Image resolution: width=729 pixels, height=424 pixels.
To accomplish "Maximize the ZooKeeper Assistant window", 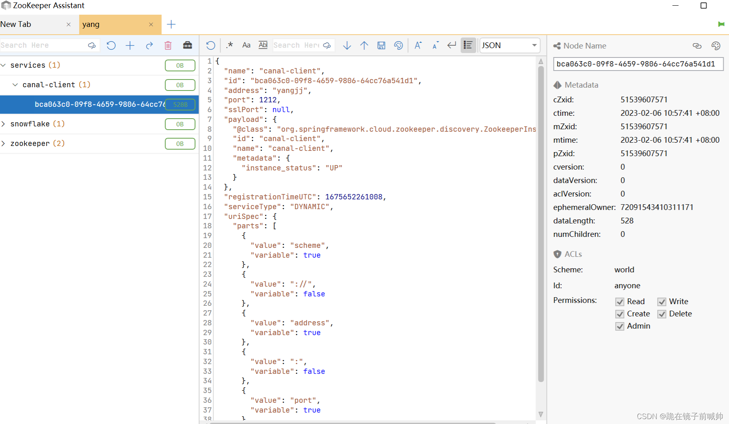I will pos(704,6).
